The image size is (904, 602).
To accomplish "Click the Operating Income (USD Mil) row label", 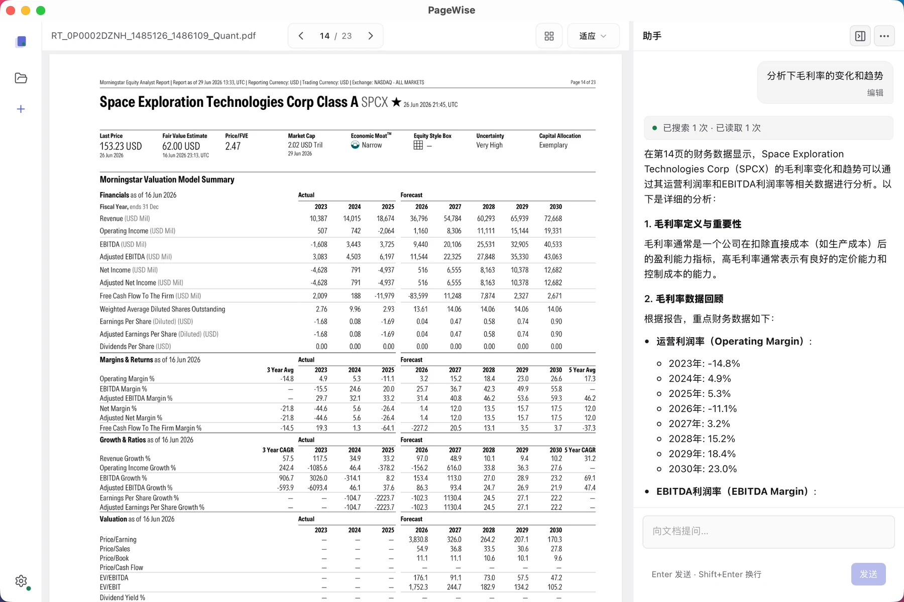I will (137, 231).
